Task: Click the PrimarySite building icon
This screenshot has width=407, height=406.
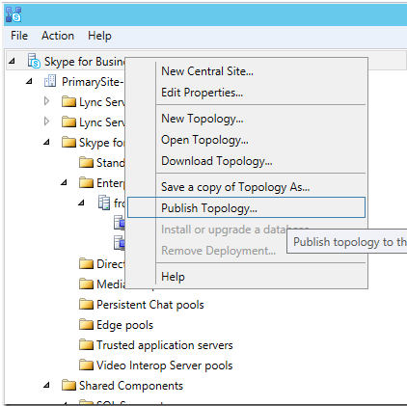Action: point(50,81)
